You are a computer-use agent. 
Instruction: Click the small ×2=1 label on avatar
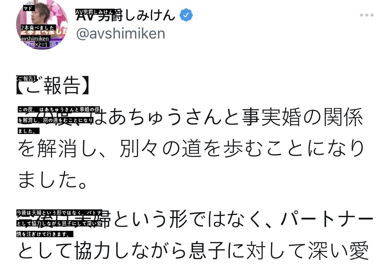pos(42,44)
